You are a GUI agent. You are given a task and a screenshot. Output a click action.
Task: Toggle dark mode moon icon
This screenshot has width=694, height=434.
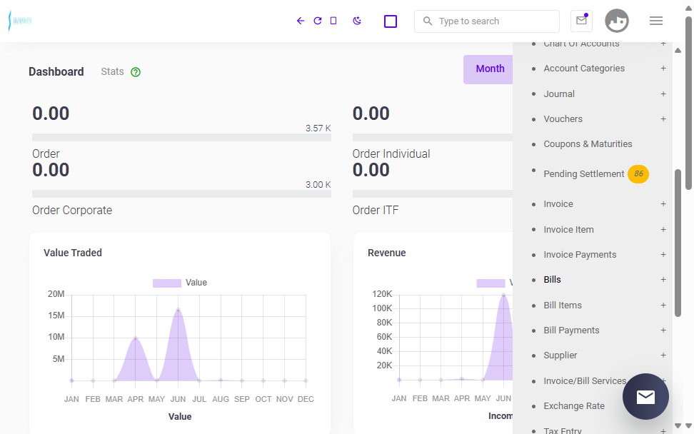(357, 21)
